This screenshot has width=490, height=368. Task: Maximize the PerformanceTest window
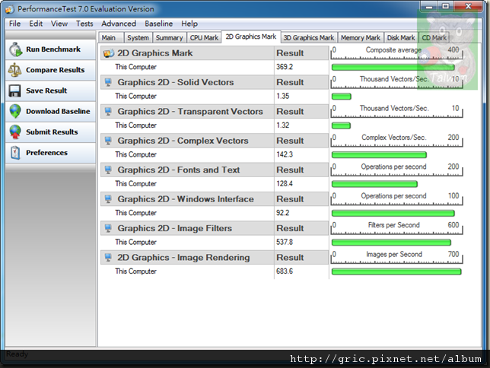click(x=445, y=6)
